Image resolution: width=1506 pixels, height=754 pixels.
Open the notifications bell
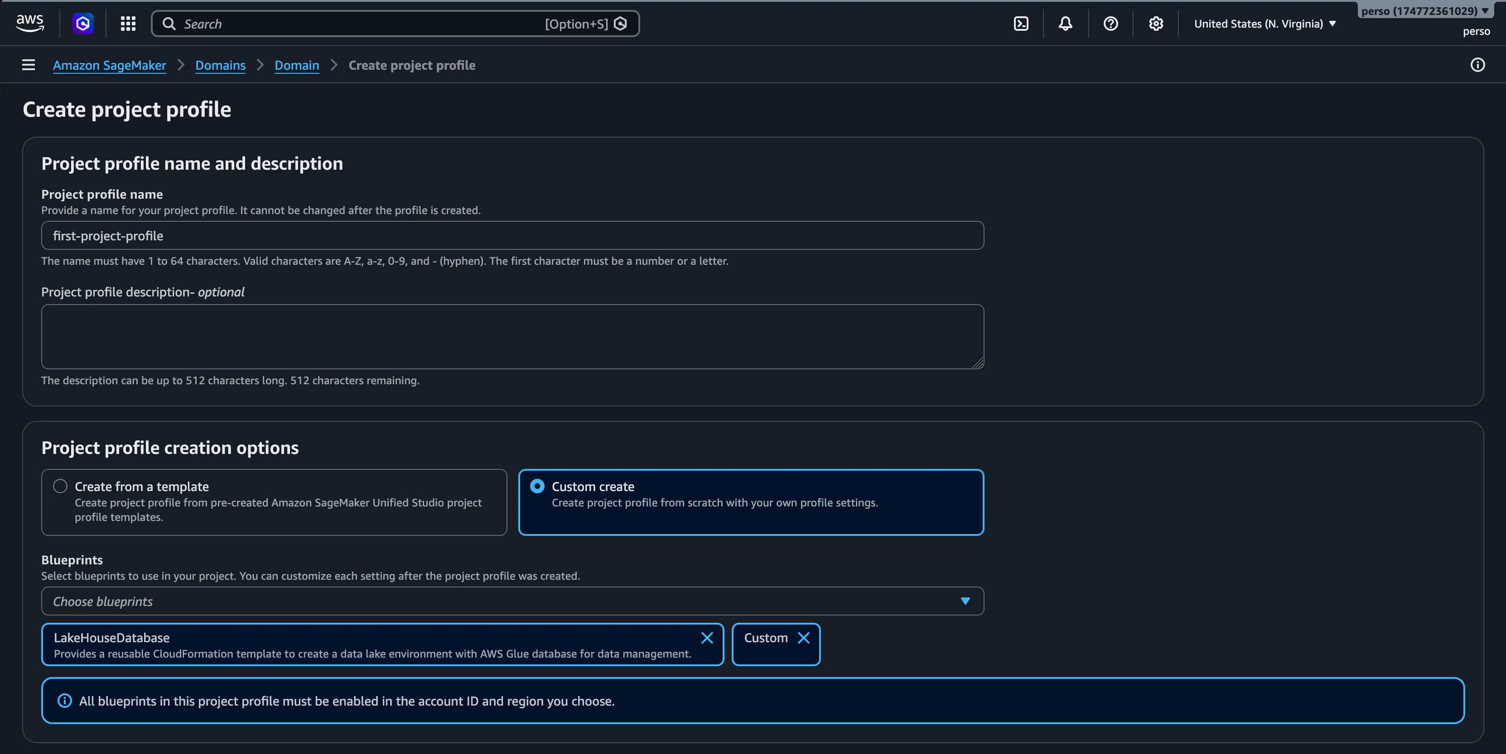pos(1065,24)
